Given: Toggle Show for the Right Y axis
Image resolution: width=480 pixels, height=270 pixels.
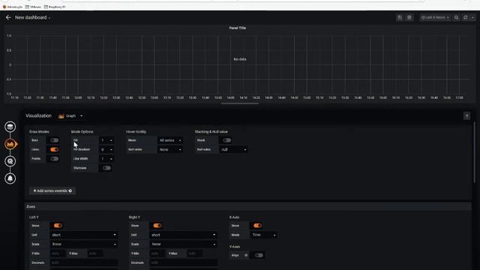Looking at the screenshot, I should [x=157, y=226].
